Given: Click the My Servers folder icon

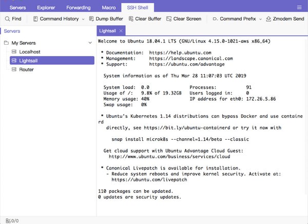Looking at the screenshot, I should point(6,43).
